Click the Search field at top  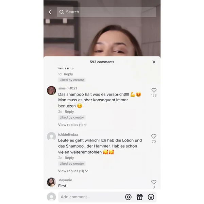[106, 12]
